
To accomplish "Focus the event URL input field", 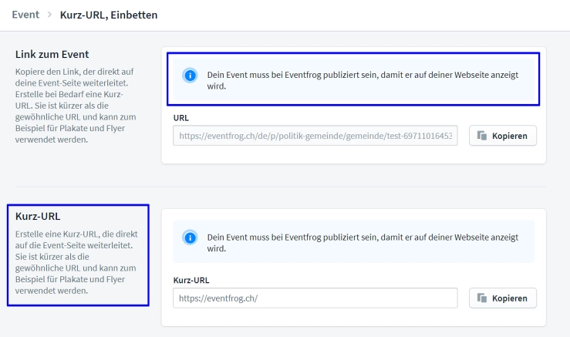I will coord(315,136).
